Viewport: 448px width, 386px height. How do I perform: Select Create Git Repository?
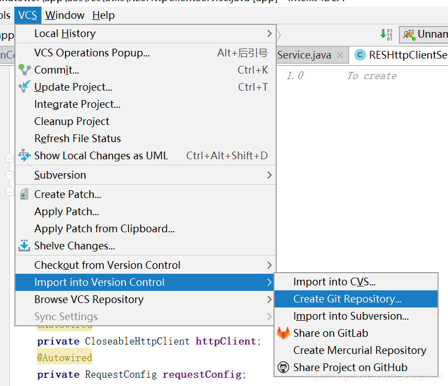[x=356, y=299]
